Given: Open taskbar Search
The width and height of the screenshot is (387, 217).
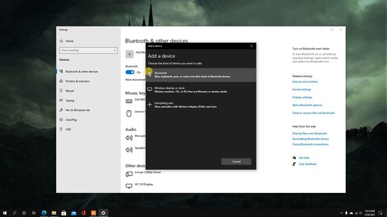Looking at the screenshot, I should 15,213.
